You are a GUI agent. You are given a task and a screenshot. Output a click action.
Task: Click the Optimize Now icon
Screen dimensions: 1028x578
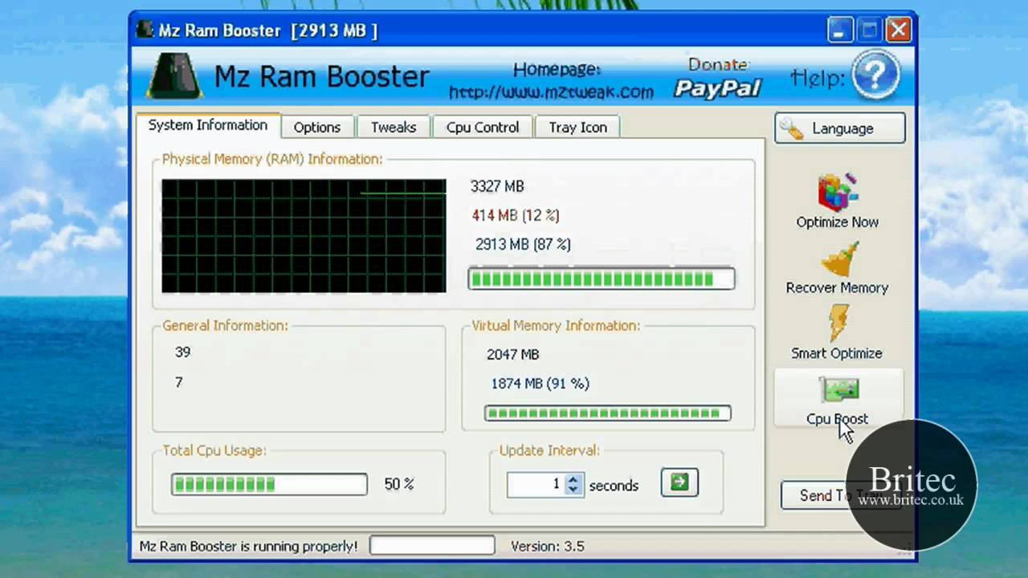coord(838,192)
